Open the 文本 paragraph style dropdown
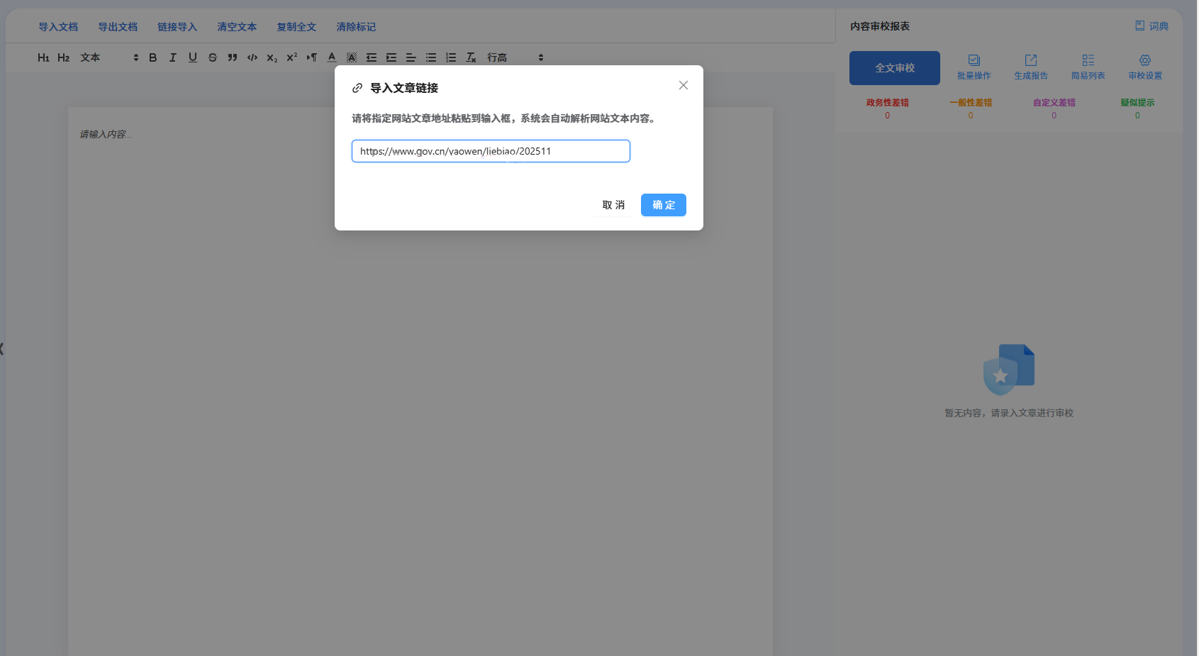1199x656 pixels. pos(108,57)
